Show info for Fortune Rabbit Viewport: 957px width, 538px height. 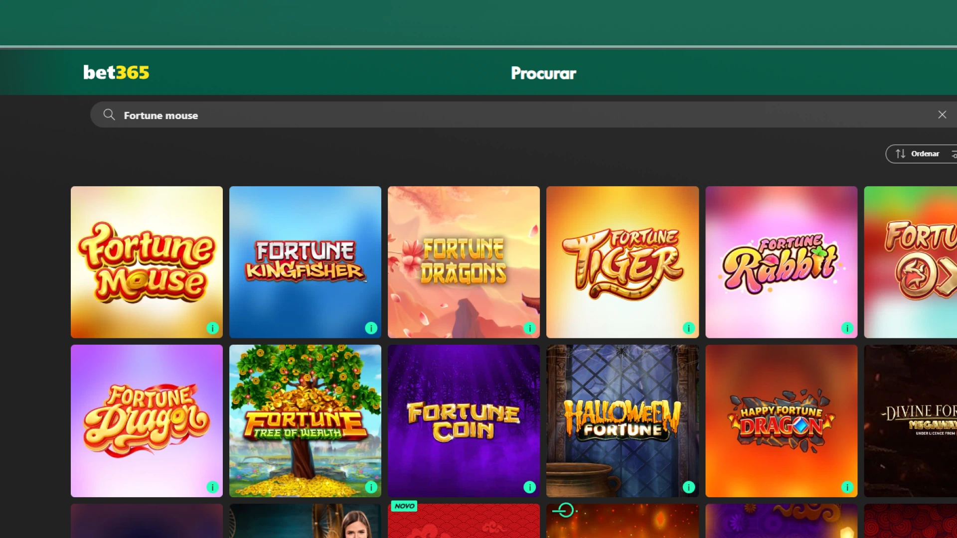click(847, 328)
